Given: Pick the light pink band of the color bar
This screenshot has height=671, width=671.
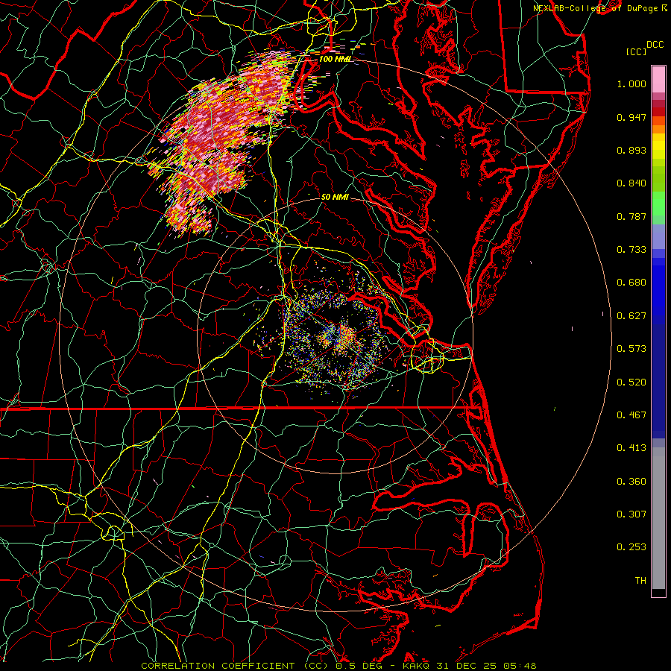Looking at the screenshot, I should (x=658, y=80).
